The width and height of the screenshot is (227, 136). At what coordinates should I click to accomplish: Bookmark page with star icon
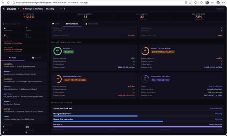190,3
